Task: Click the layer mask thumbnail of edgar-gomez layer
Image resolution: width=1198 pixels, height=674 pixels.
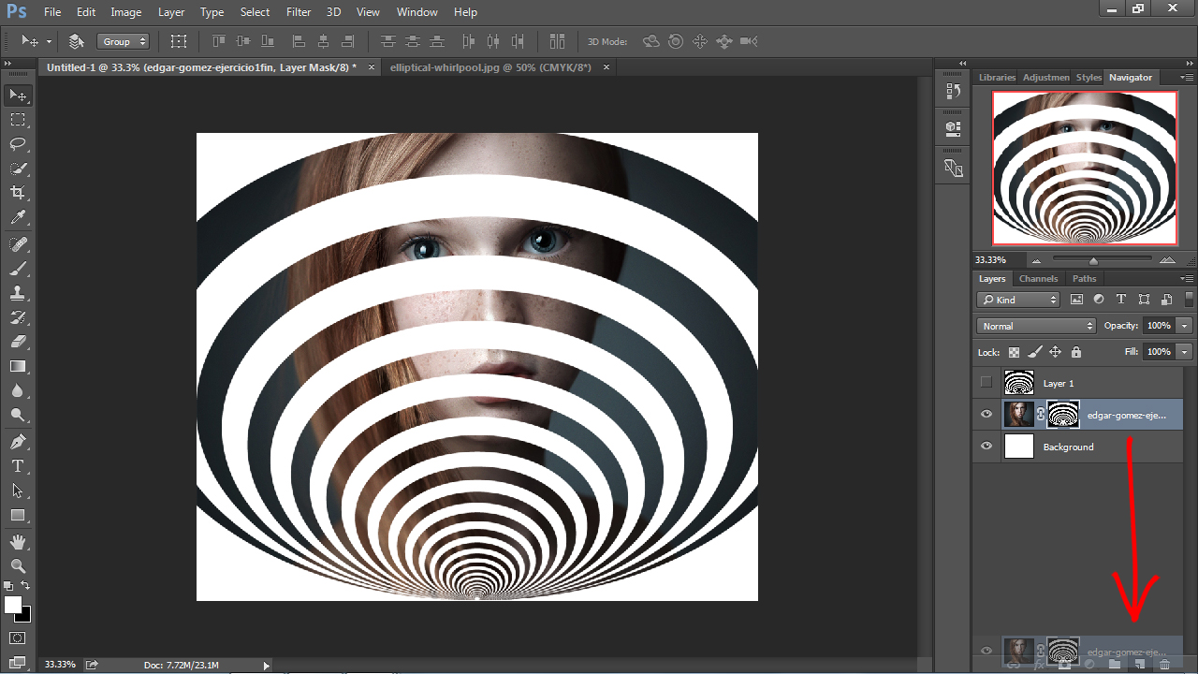Action: tap(1062, 415)
